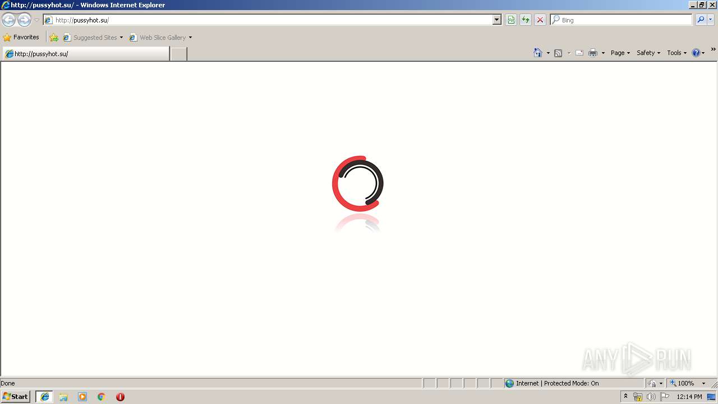Click the Done status bar text
Viewport: 718px width, 404px height.
[x=8, y=383]
